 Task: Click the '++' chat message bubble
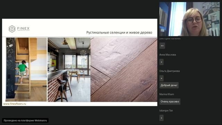point(162,45)
